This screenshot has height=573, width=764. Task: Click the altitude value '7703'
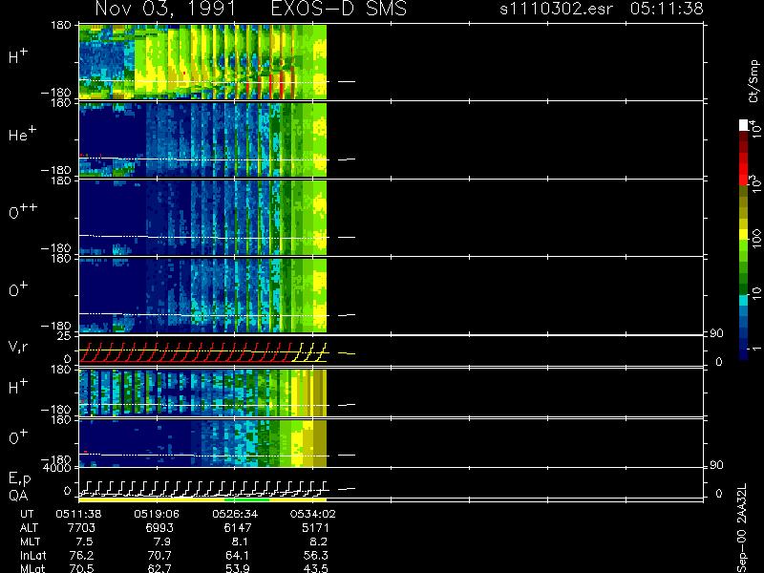82,528
